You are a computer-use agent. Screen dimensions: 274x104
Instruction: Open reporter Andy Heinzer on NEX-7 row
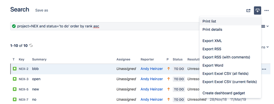pos(152,99)
